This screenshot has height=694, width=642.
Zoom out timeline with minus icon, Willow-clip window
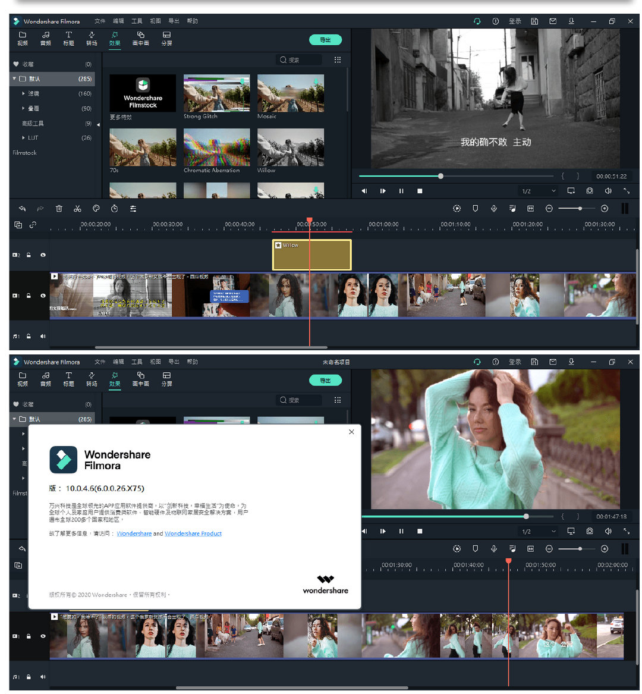549,209
